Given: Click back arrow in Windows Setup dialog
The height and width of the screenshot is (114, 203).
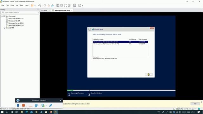Looking at the screenshot, I should pos(89,29).
